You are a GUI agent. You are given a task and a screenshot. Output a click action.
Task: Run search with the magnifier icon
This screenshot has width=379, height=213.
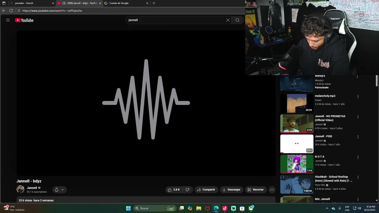coord(237,20)
